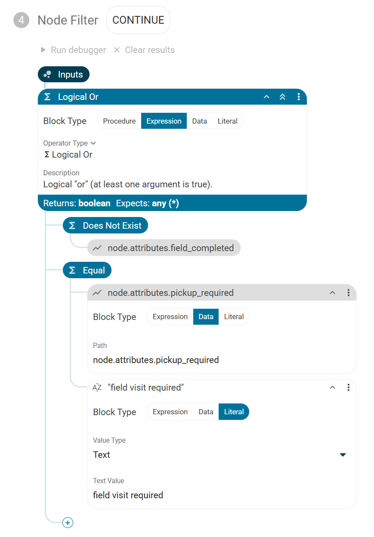Click the Equal operator block

click(87, 270)
